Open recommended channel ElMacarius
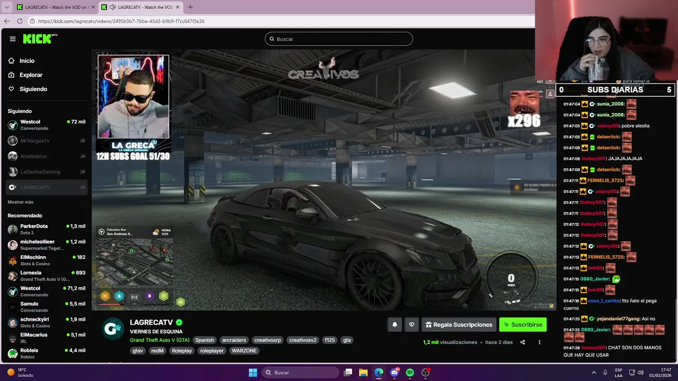The width and height of the screenshot is (678, 381). (47, 338)
